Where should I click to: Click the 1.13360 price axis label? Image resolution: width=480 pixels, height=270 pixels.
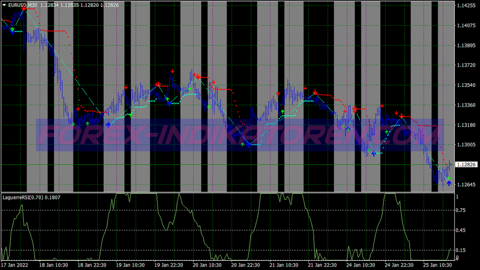pyautogui.click(x=466, y=105)
